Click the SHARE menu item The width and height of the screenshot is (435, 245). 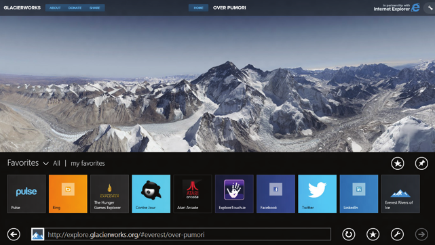tap(94, 7)
